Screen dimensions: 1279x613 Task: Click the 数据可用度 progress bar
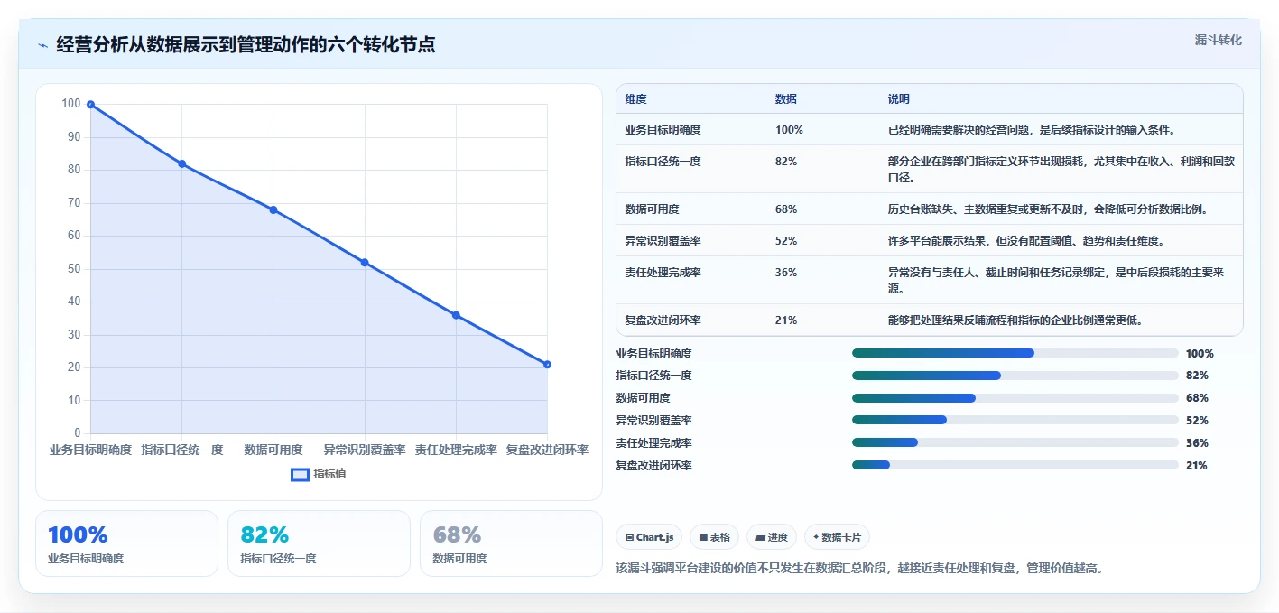click(x=1015, y=398)
